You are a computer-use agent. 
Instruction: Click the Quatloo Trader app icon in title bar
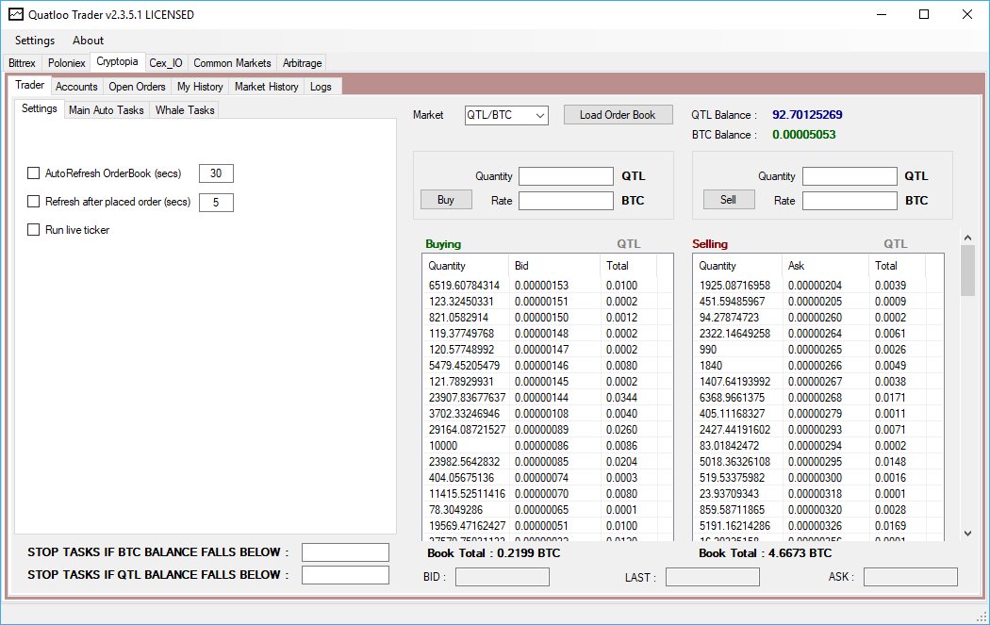tap(16, 14)
